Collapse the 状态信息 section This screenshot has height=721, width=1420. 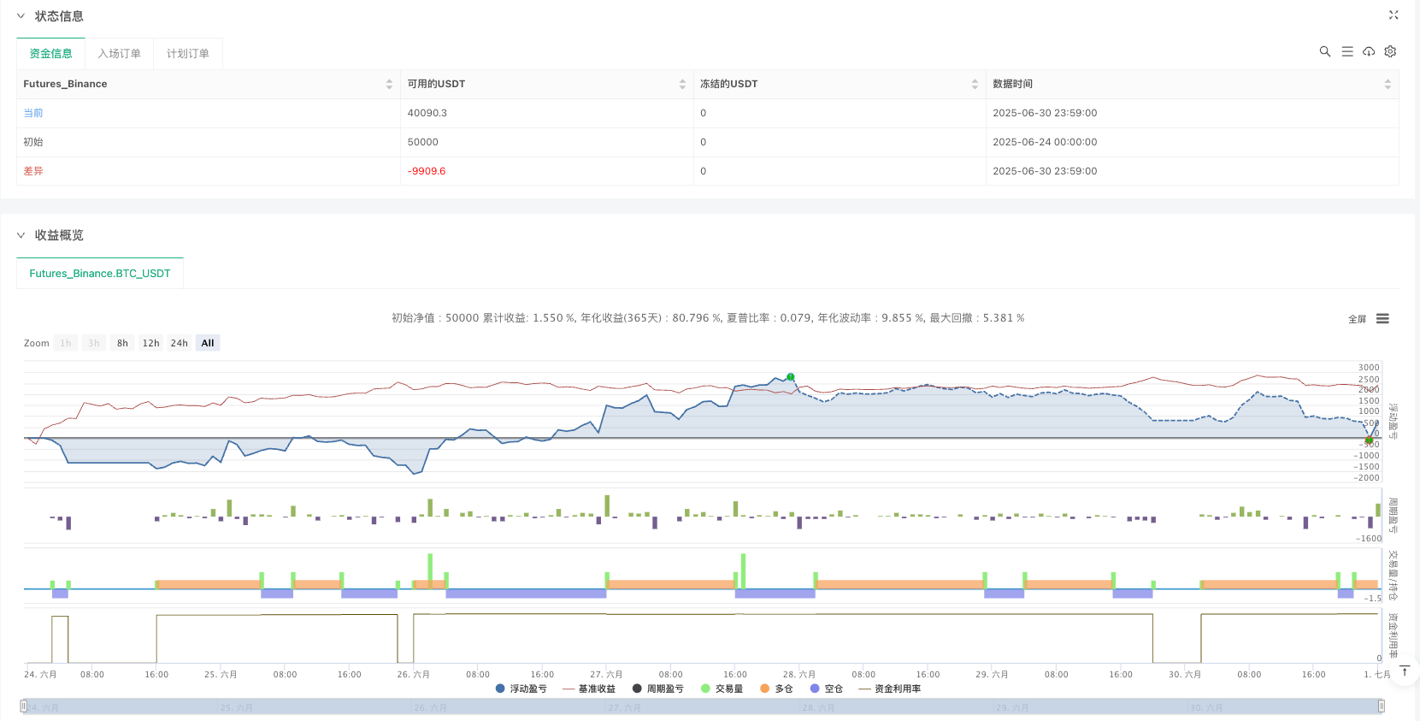(21, 16)
